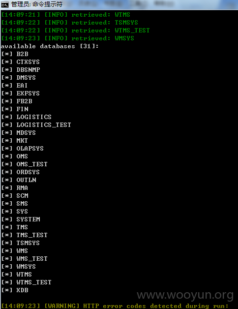Click the HTTP error codes warning line
This screenshot has width=238, height=309.
coord(115,306)
